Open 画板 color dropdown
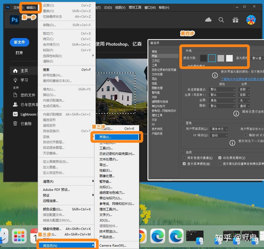 point(222,106)
